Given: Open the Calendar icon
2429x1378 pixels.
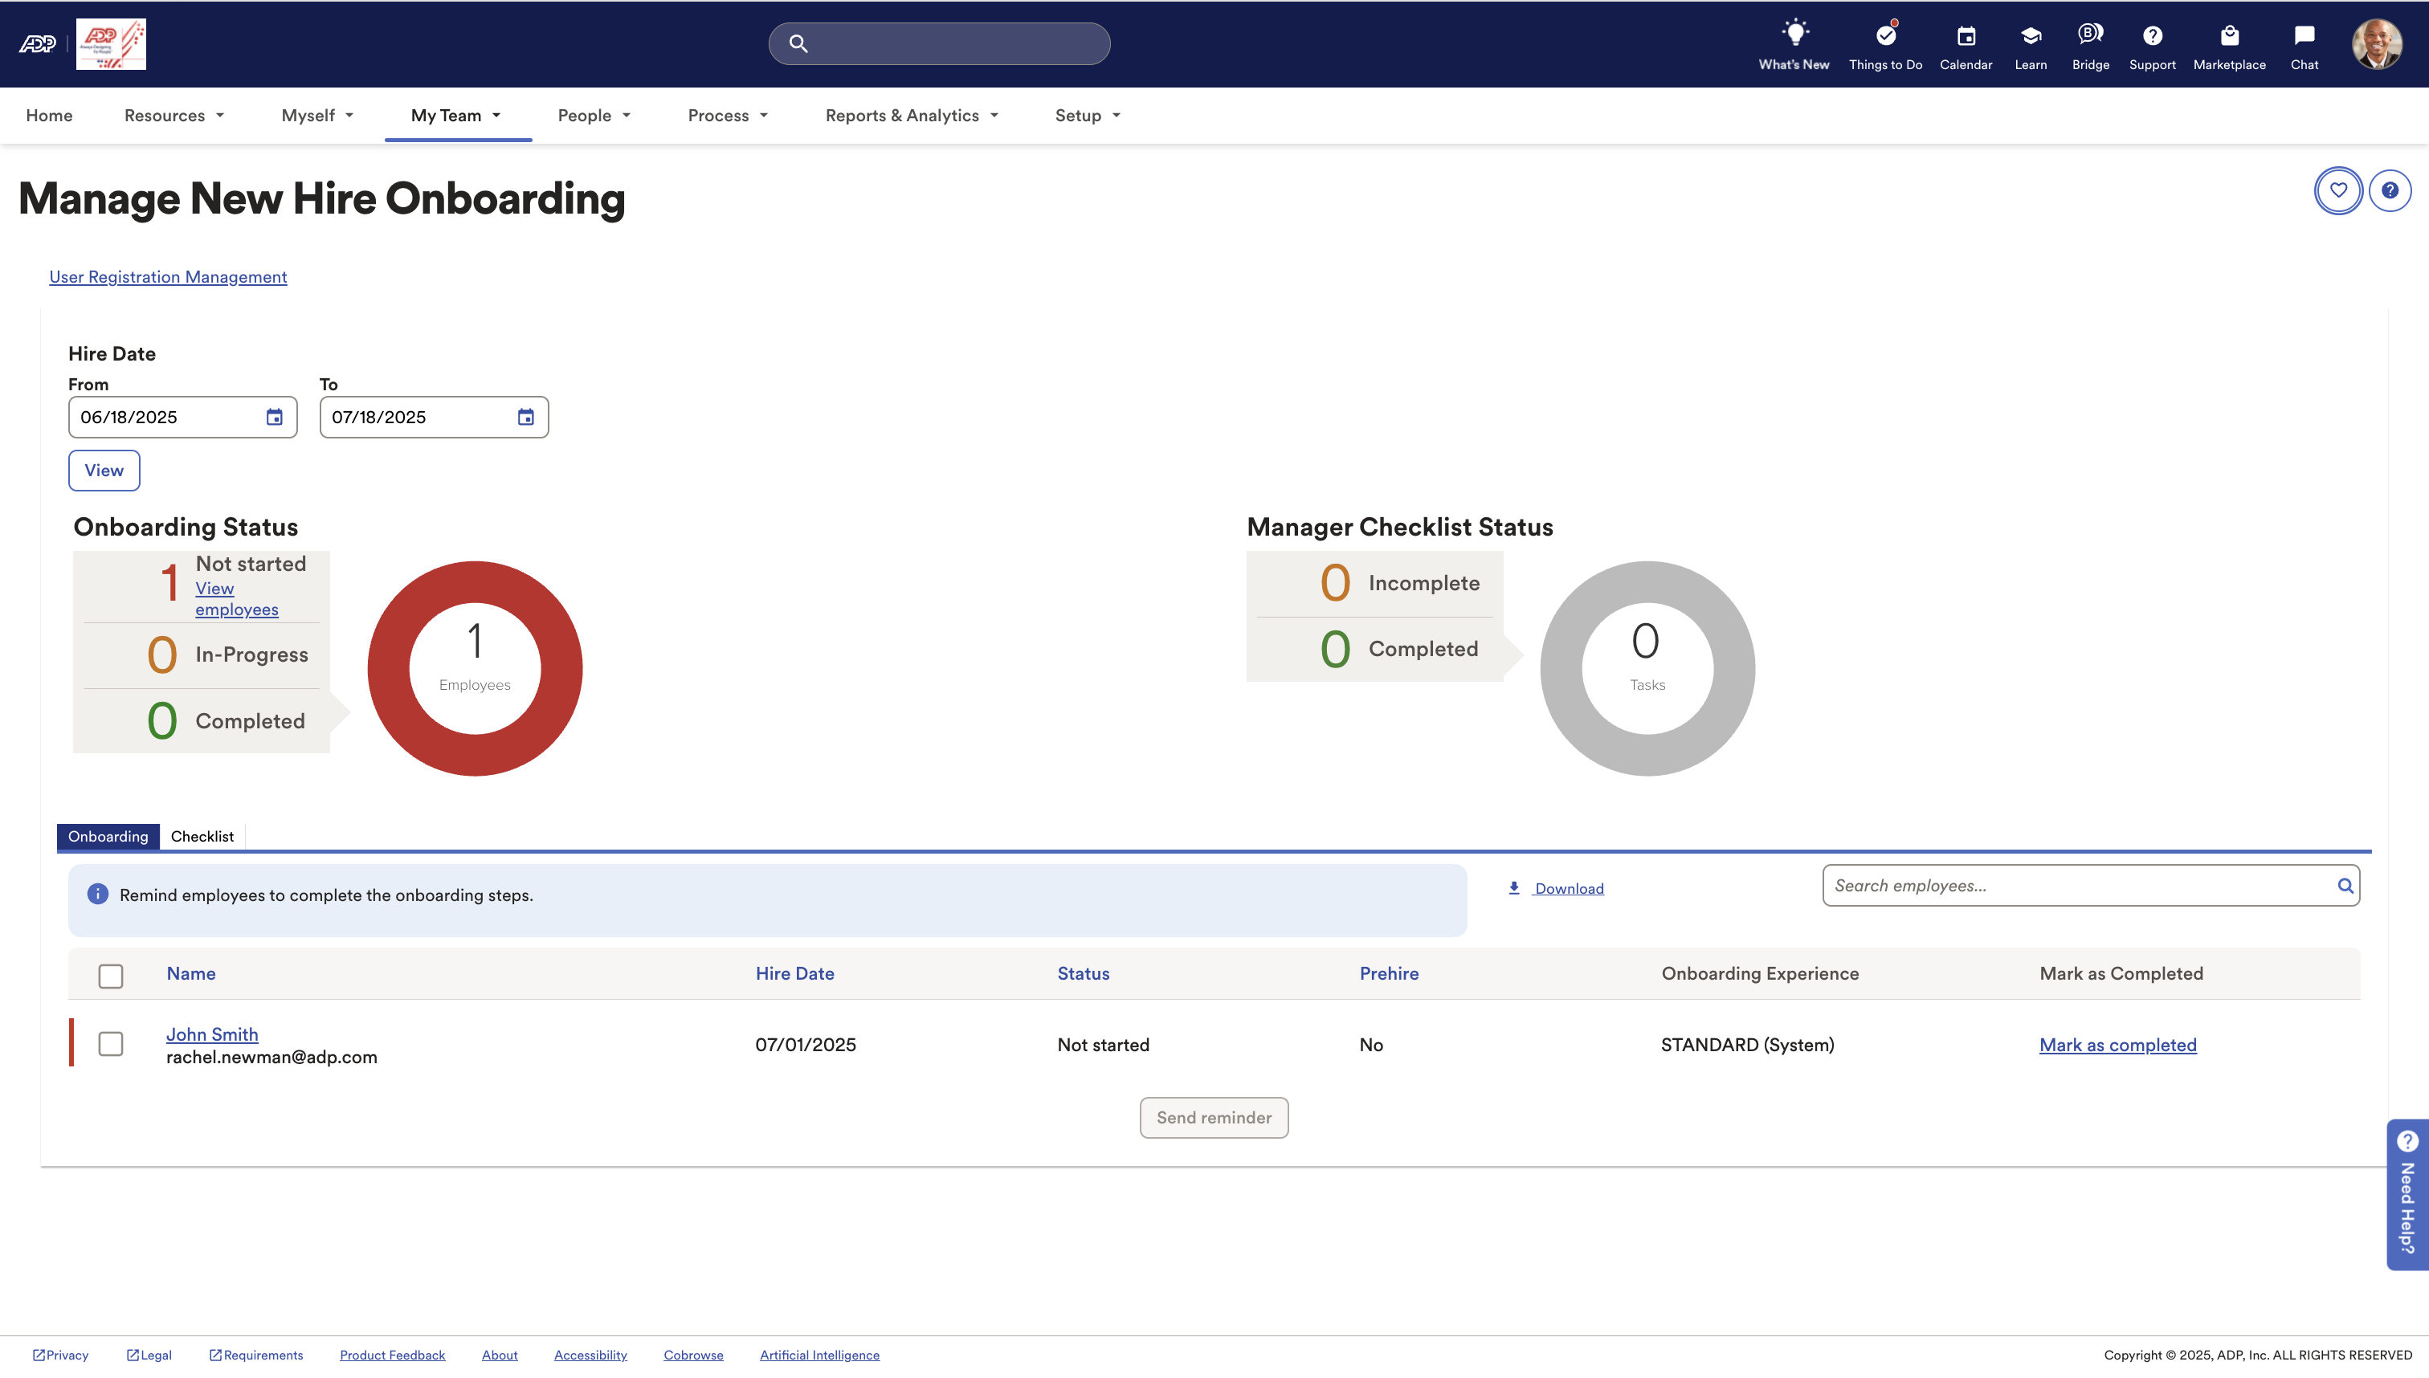Looking at the screenshot, I should point(1966,43).
